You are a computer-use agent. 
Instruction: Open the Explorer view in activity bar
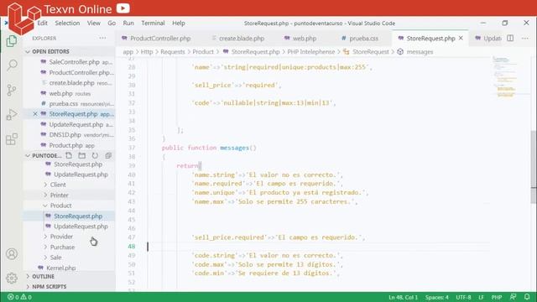click(x=12, y=41)
